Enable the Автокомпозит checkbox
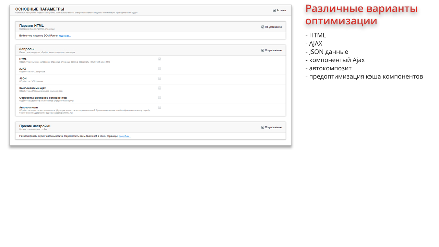The height and width of the screenshot is (247, 439). coord(159,107)
